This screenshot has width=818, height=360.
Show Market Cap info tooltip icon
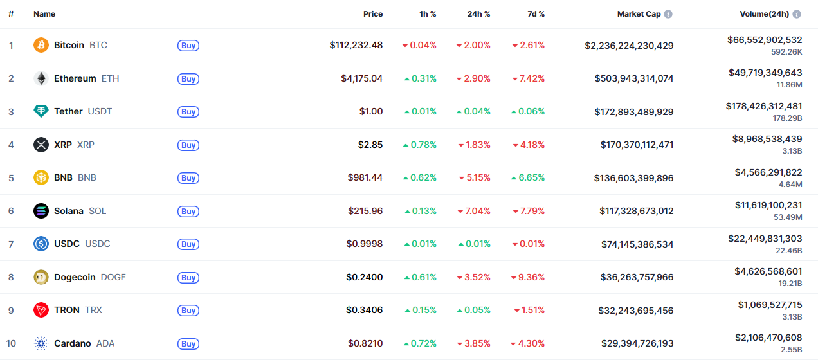pyautogui.click(x=668, y=14)
